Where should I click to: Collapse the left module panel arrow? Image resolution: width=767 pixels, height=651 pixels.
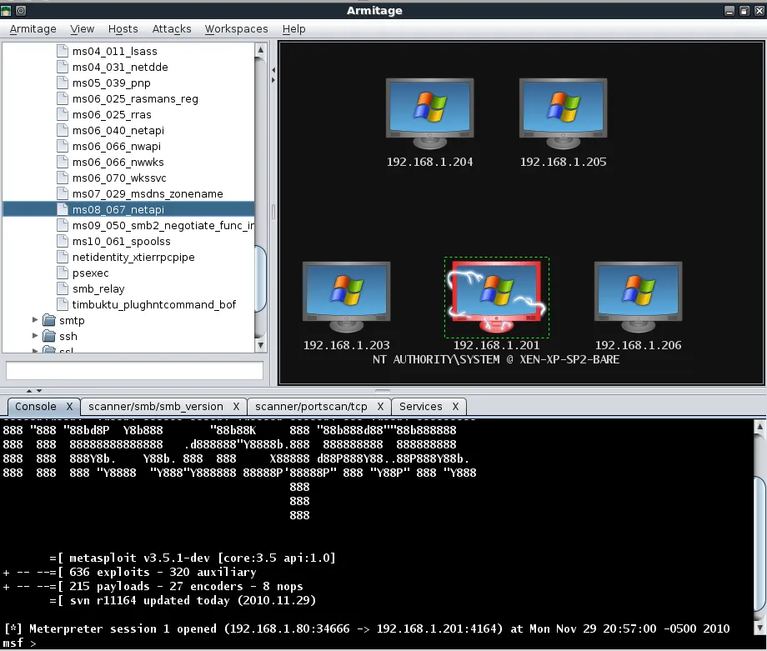(273, 81)
